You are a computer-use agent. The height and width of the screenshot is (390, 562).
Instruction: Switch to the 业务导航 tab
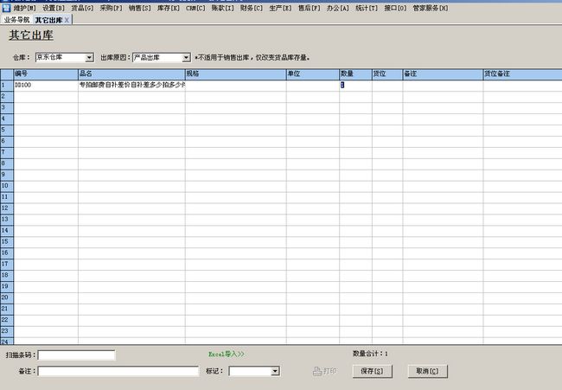point(16,19)
